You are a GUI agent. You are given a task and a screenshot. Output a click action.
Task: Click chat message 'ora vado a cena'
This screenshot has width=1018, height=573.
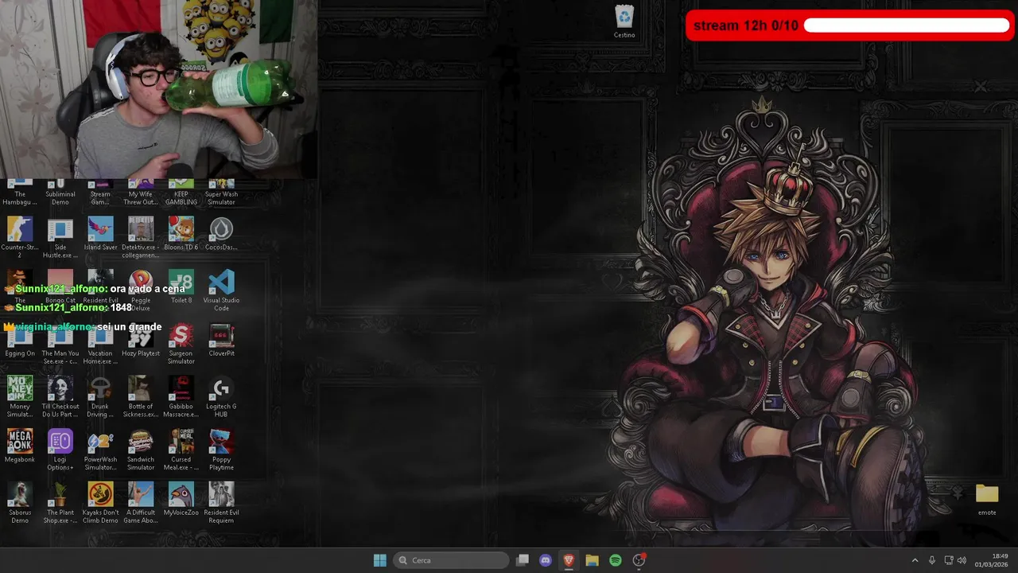point(148,289)
